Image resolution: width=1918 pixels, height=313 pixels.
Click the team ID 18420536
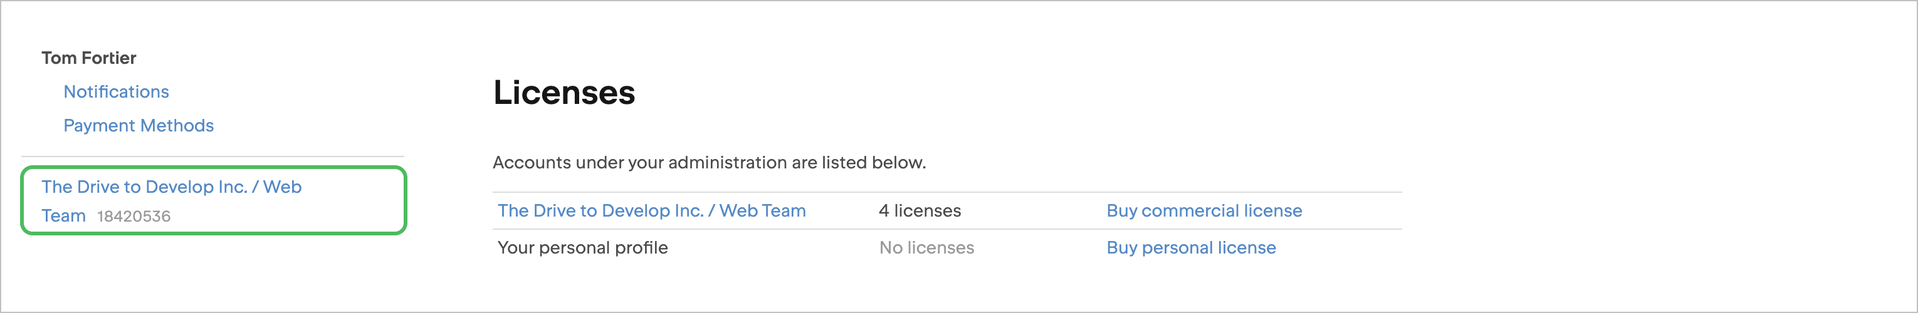point(134,217)
